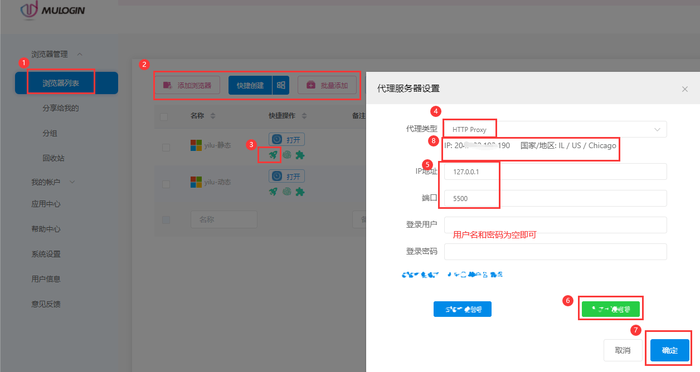This screenshot has width=700, height=372.
Task: Open 分享给我的 in the sidebar
Action: (x=61, y=108)
